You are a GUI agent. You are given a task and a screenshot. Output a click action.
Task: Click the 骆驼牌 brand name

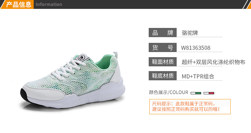[190, 33]
